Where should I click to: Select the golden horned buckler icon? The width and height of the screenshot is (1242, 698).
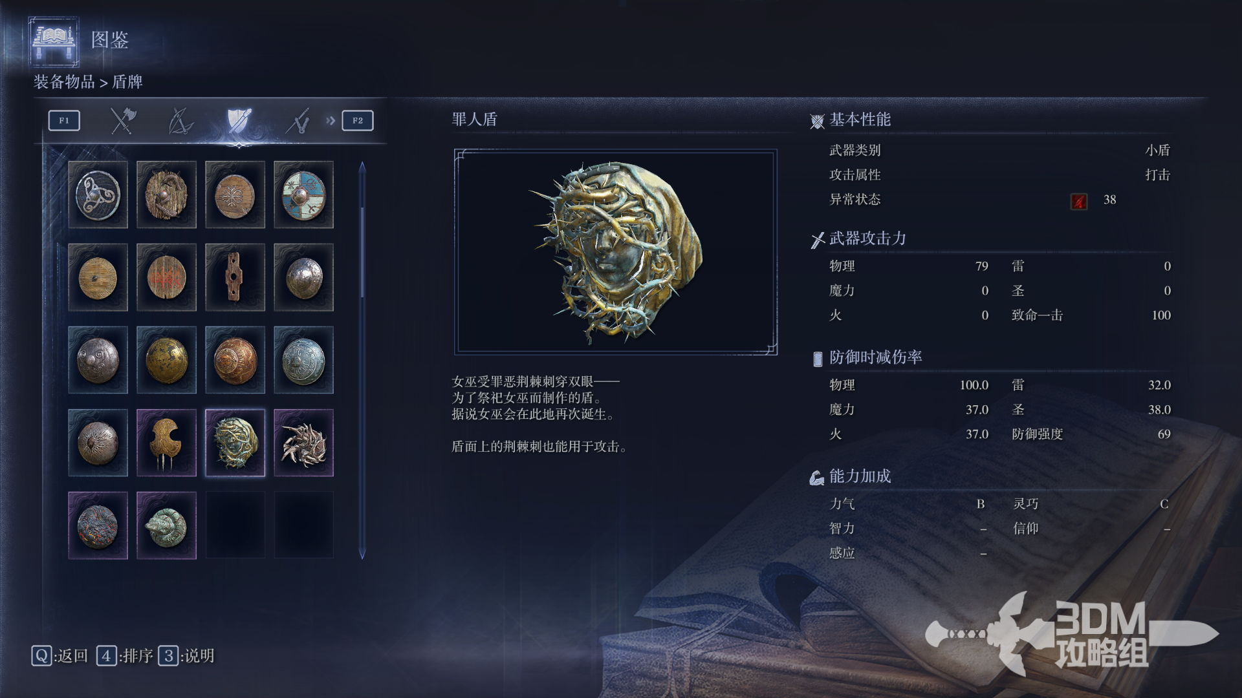[166, 443]
